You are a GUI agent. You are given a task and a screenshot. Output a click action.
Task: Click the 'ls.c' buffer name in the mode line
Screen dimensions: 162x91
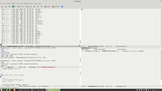point(8,86)
